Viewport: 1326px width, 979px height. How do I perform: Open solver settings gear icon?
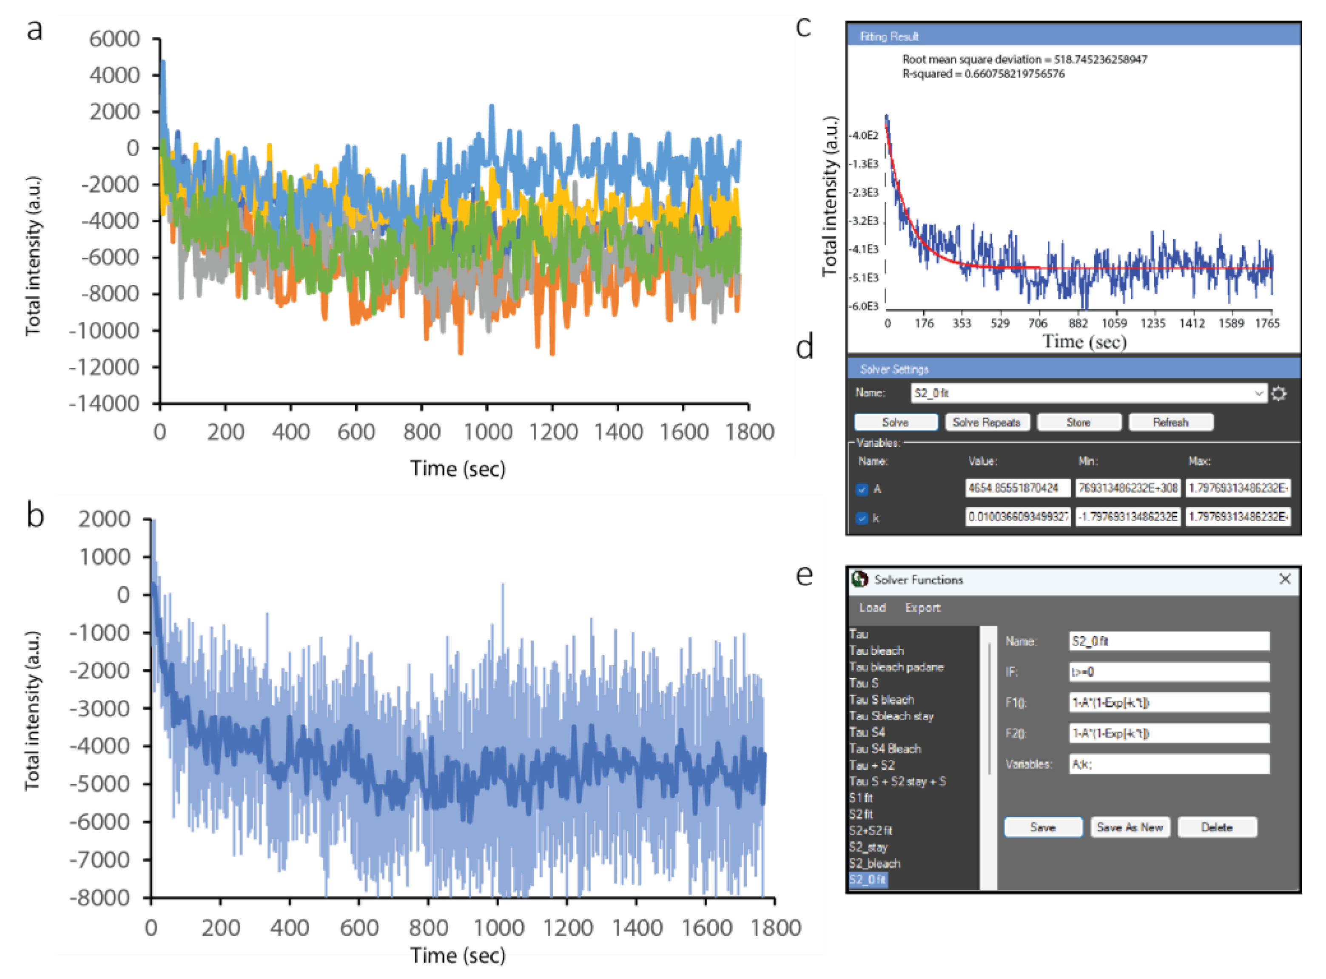1278,394
